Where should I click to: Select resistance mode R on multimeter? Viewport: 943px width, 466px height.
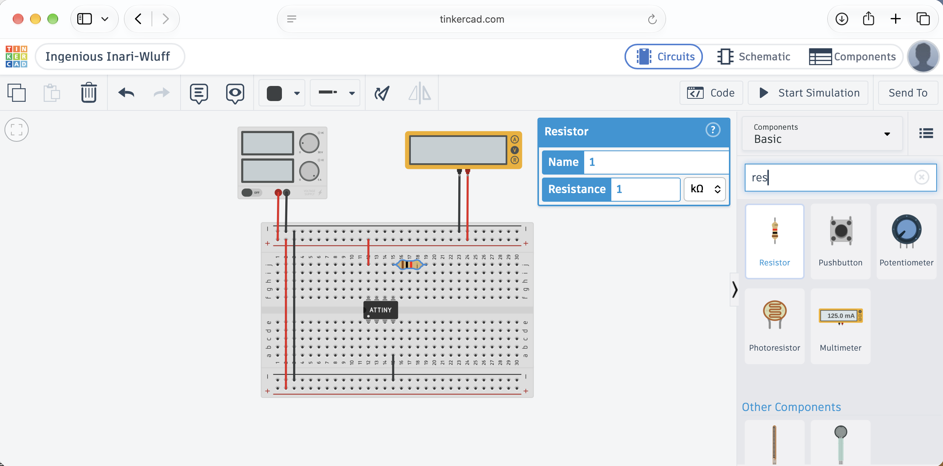[x=514, y=160]
